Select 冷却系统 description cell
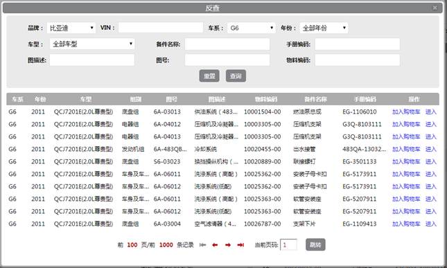 [x=206, y=150]
